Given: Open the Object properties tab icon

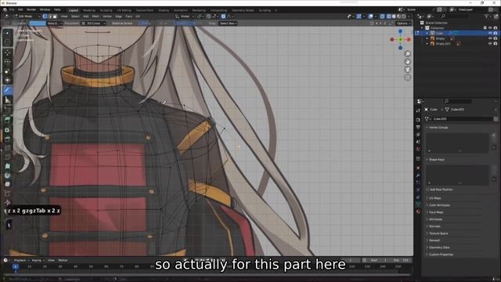Looking at the screenshot, I should click(x=418, y=168).
